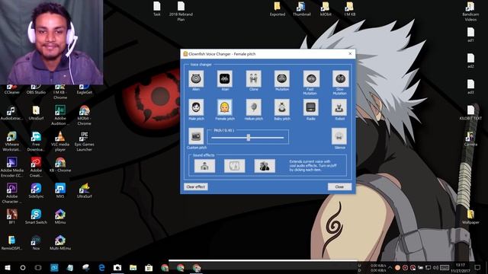Show hidden system tray icons
This screenshot has height=274, width=488.
tap(390, 267)
